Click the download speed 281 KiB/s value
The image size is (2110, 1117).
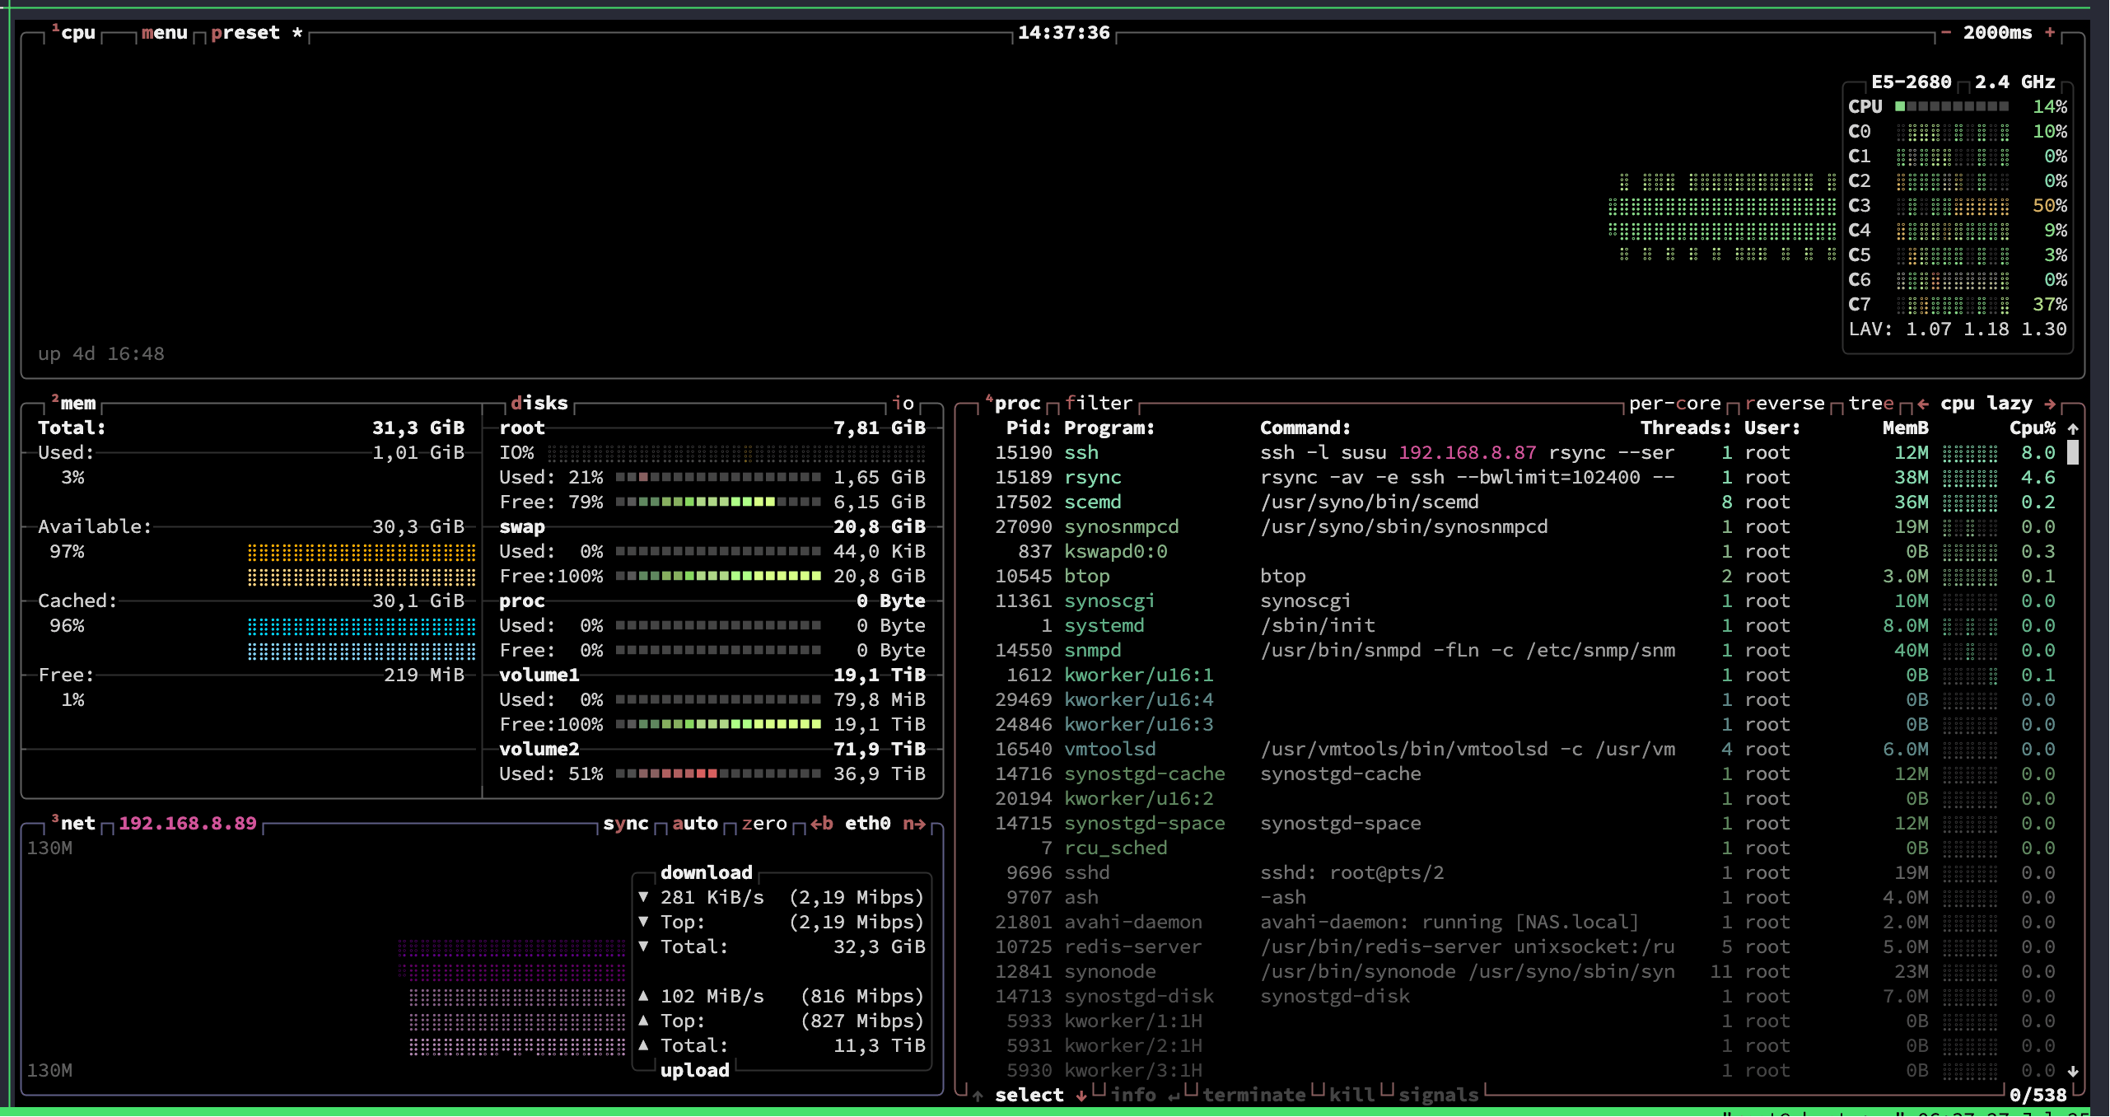pos(712,898)
